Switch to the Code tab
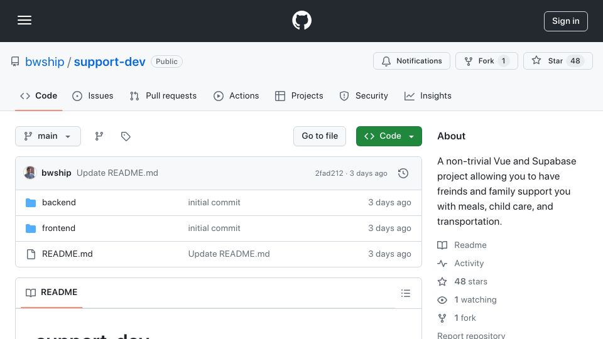Screen dimensions: 603x339 click(x=38, y=95)
